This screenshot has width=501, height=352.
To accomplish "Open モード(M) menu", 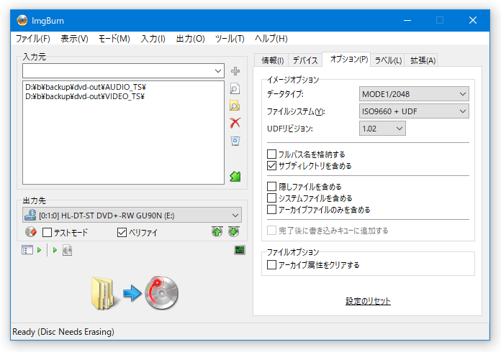I will (x=114, y=39).
